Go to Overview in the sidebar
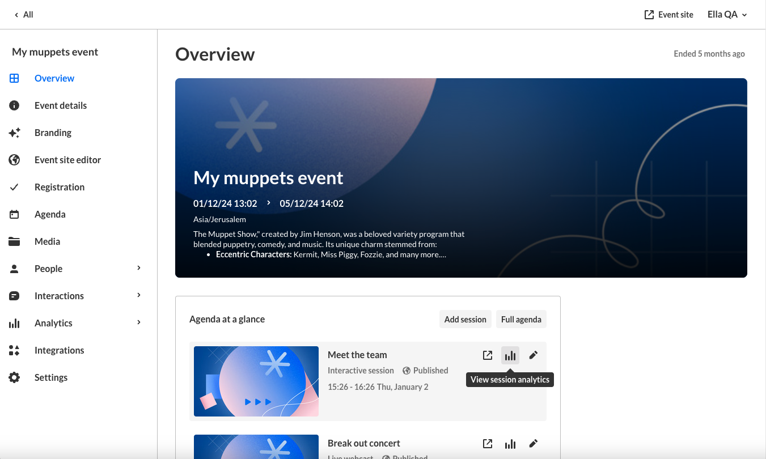This screenshot has height=459, width=766. coord(54,78)
